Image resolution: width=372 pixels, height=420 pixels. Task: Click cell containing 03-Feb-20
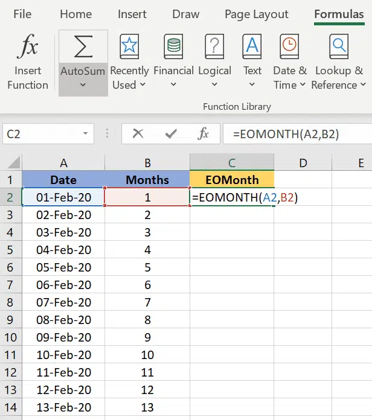(63, 232)
